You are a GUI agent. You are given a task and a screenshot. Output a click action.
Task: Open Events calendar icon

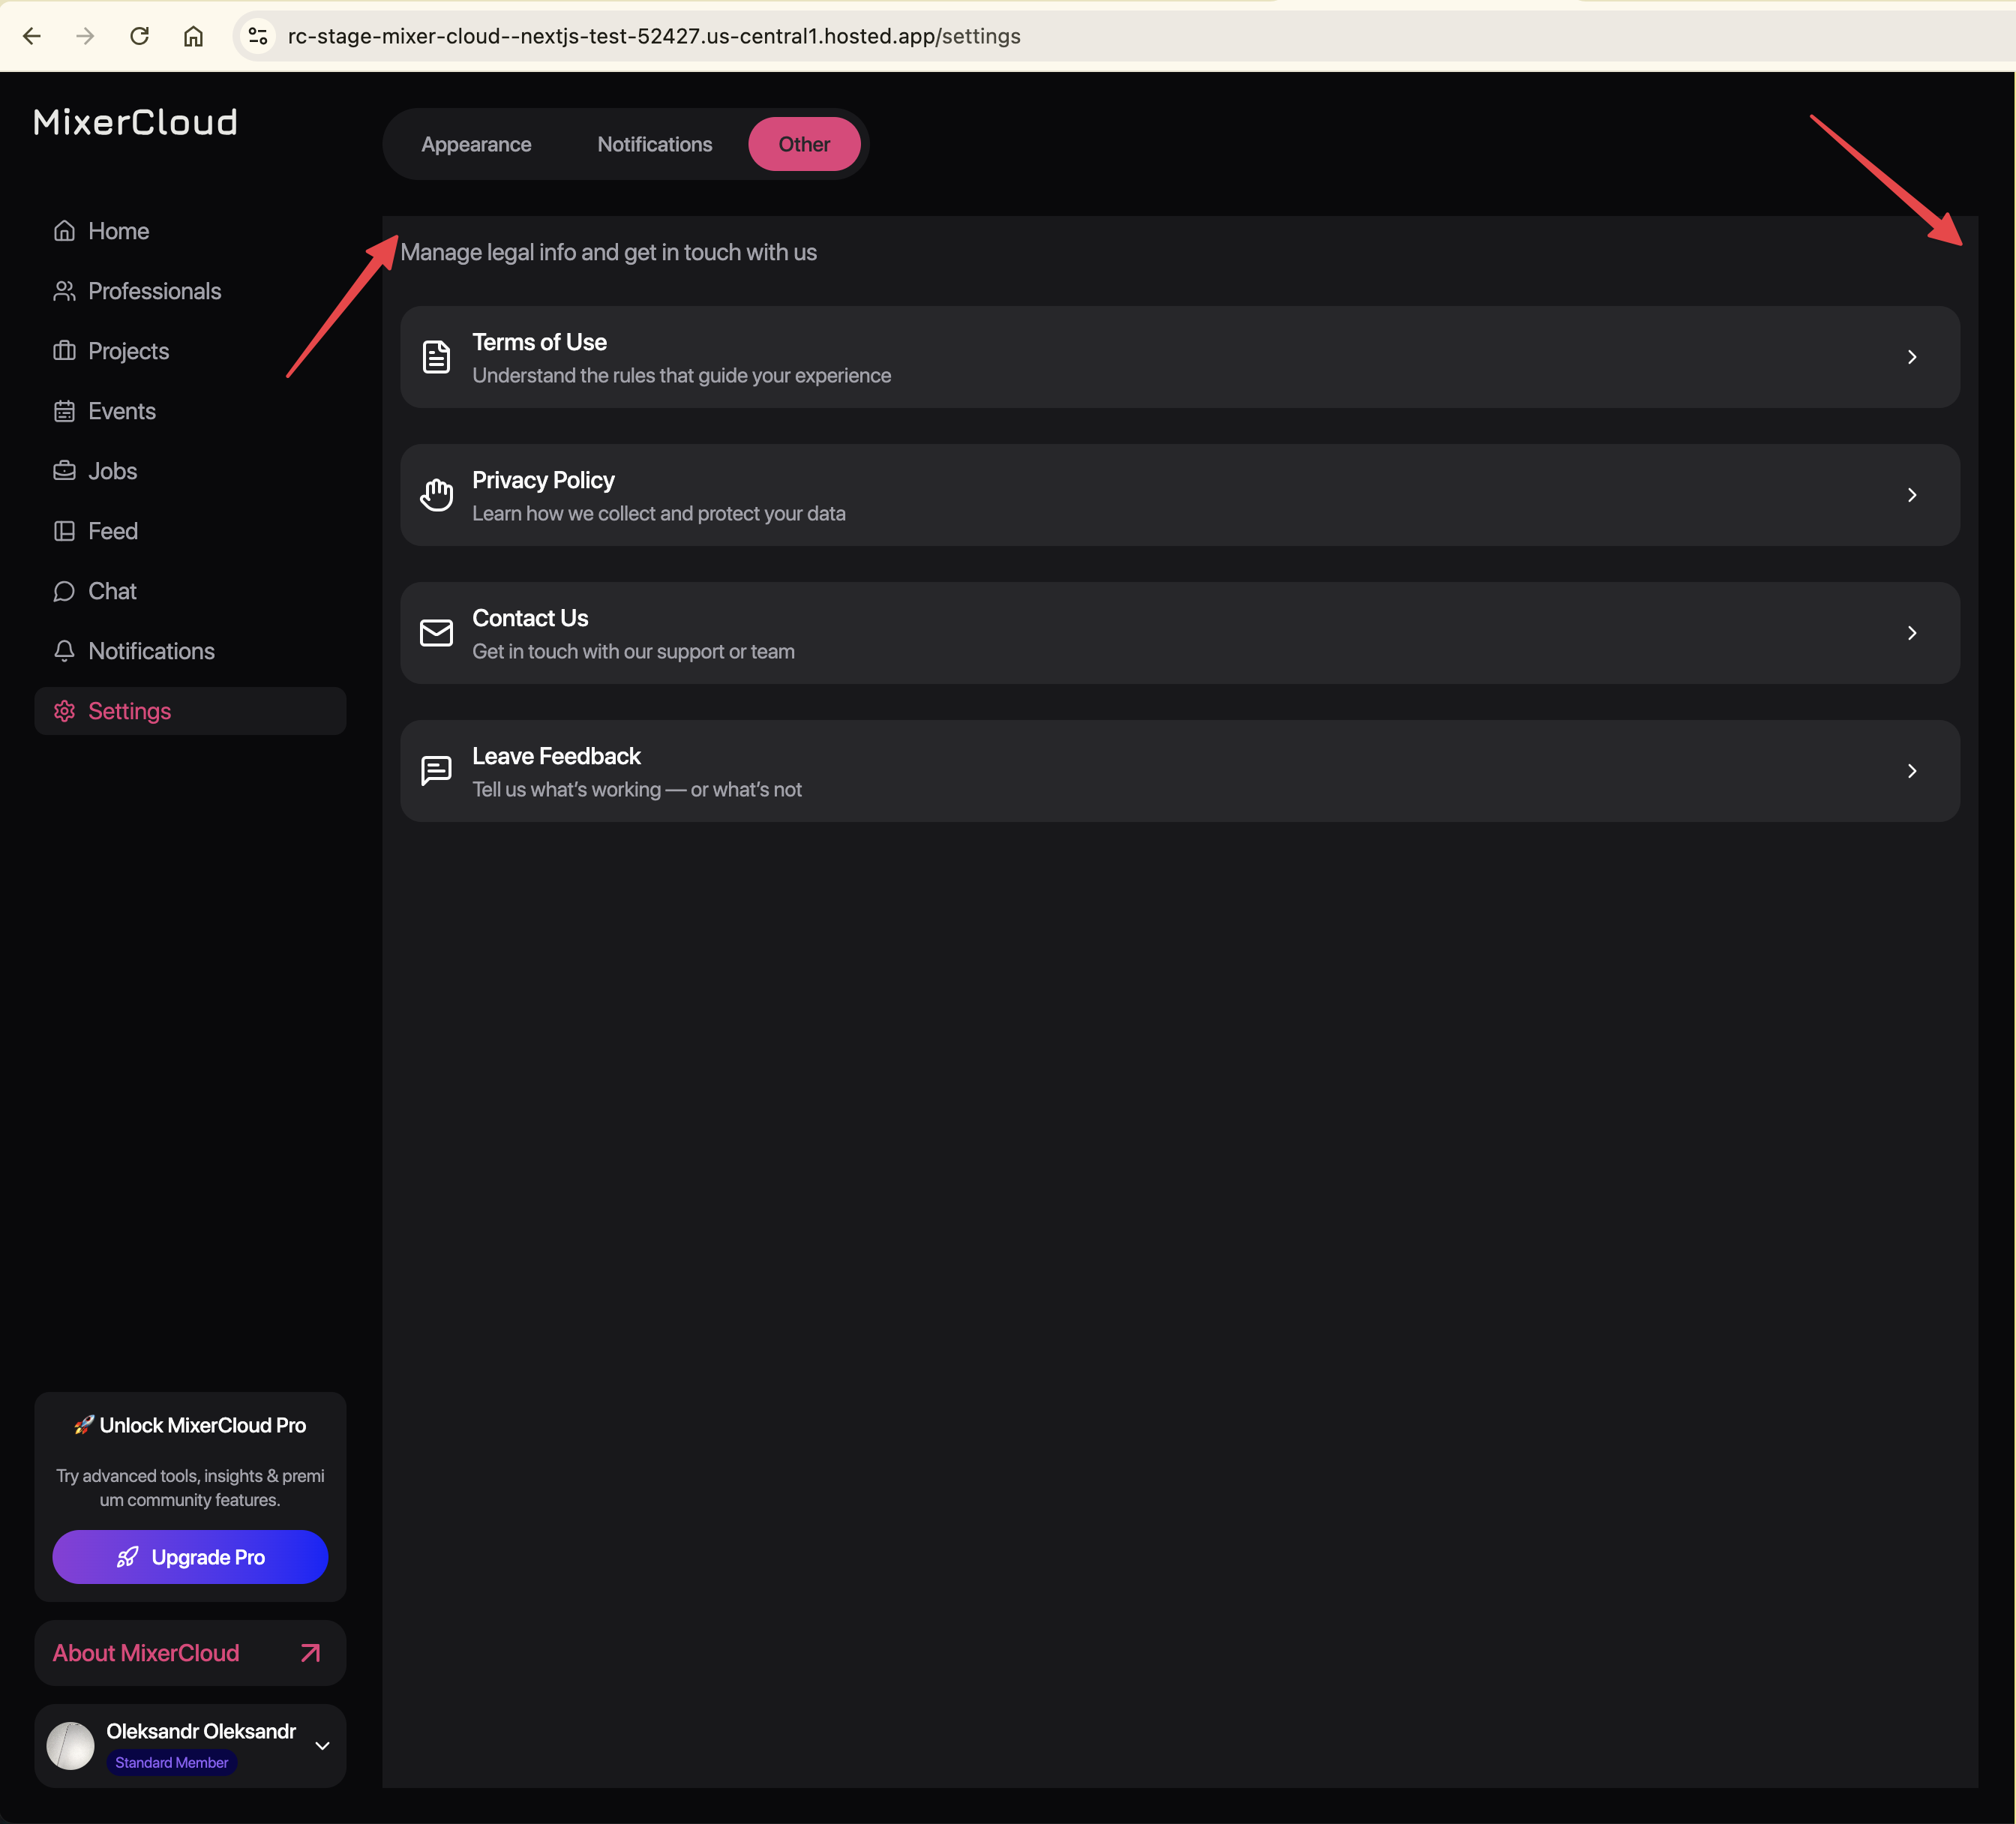point(64,411)
